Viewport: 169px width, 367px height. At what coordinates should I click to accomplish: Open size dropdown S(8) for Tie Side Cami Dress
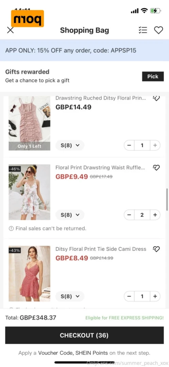[x=70, y=296]
